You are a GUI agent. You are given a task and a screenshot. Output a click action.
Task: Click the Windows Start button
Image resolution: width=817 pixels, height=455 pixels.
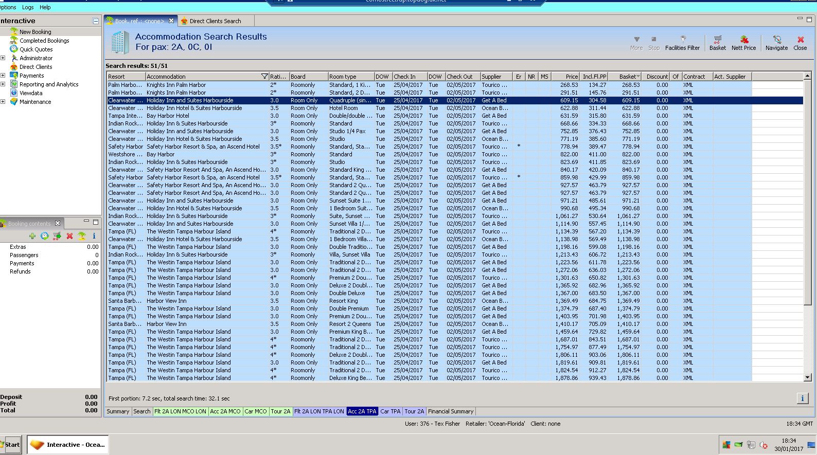tap(11, 445)
